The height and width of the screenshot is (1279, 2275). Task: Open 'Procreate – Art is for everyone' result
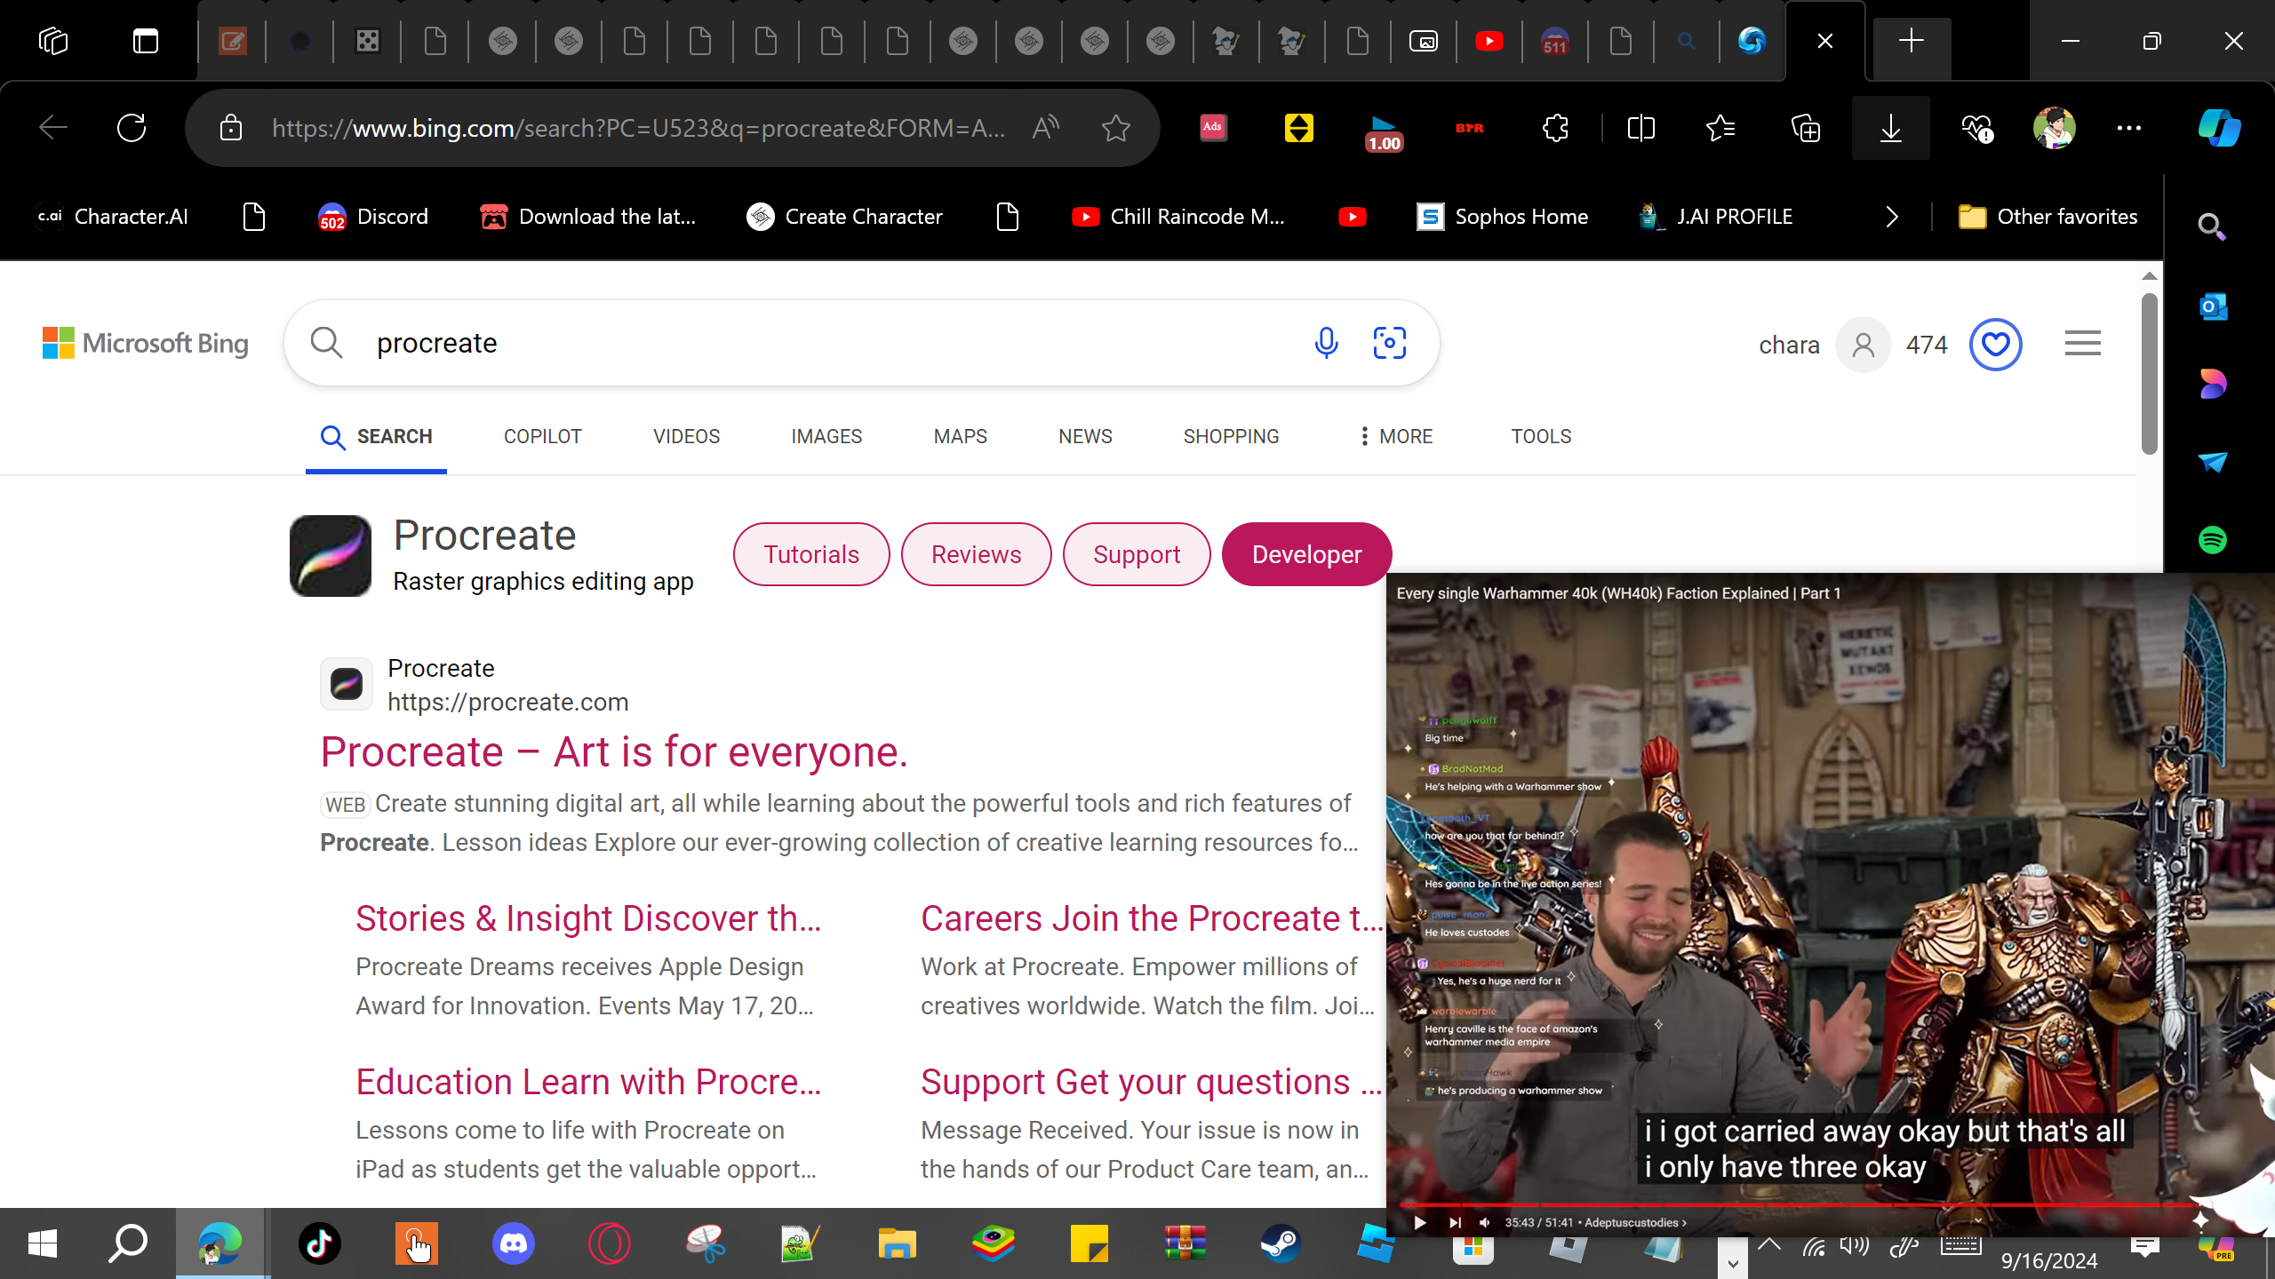coord(614,752)
